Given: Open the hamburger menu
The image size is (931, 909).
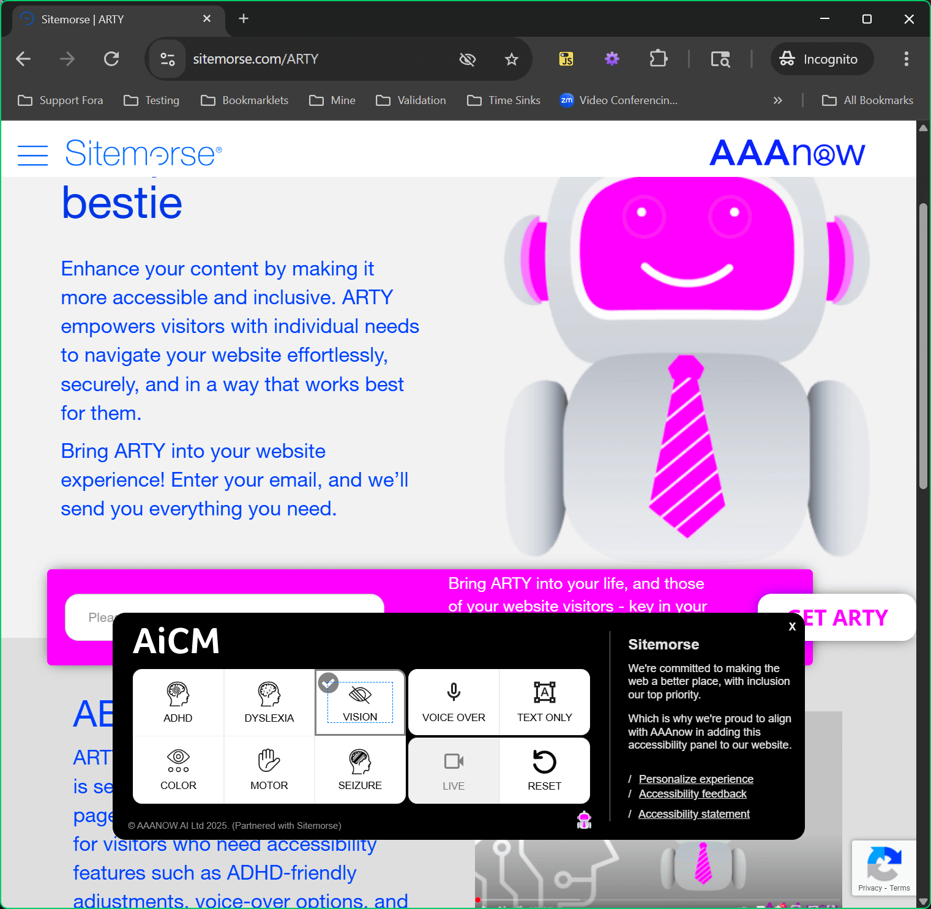Looking at the screenshot, I should tap(33, 155).
